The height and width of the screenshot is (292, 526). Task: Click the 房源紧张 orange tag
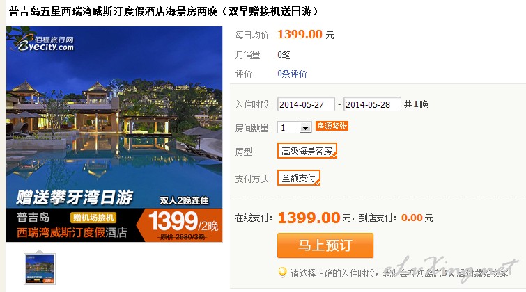click(332, 127)
